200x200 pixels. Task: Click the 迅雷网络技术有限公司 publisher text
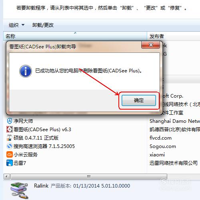174,163
